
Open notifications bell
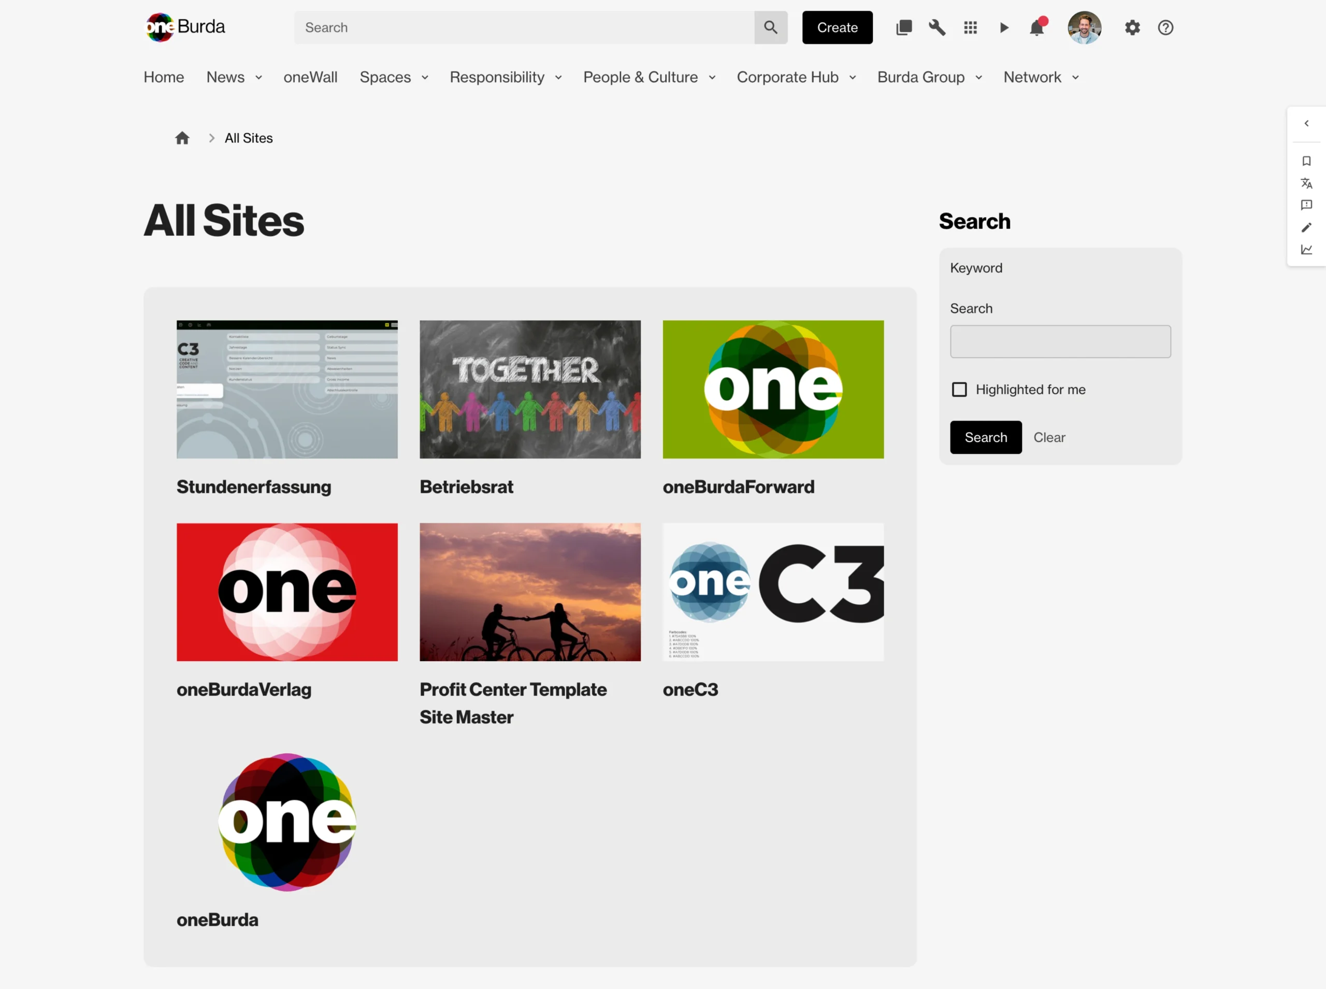click(x=1037, y=27)
